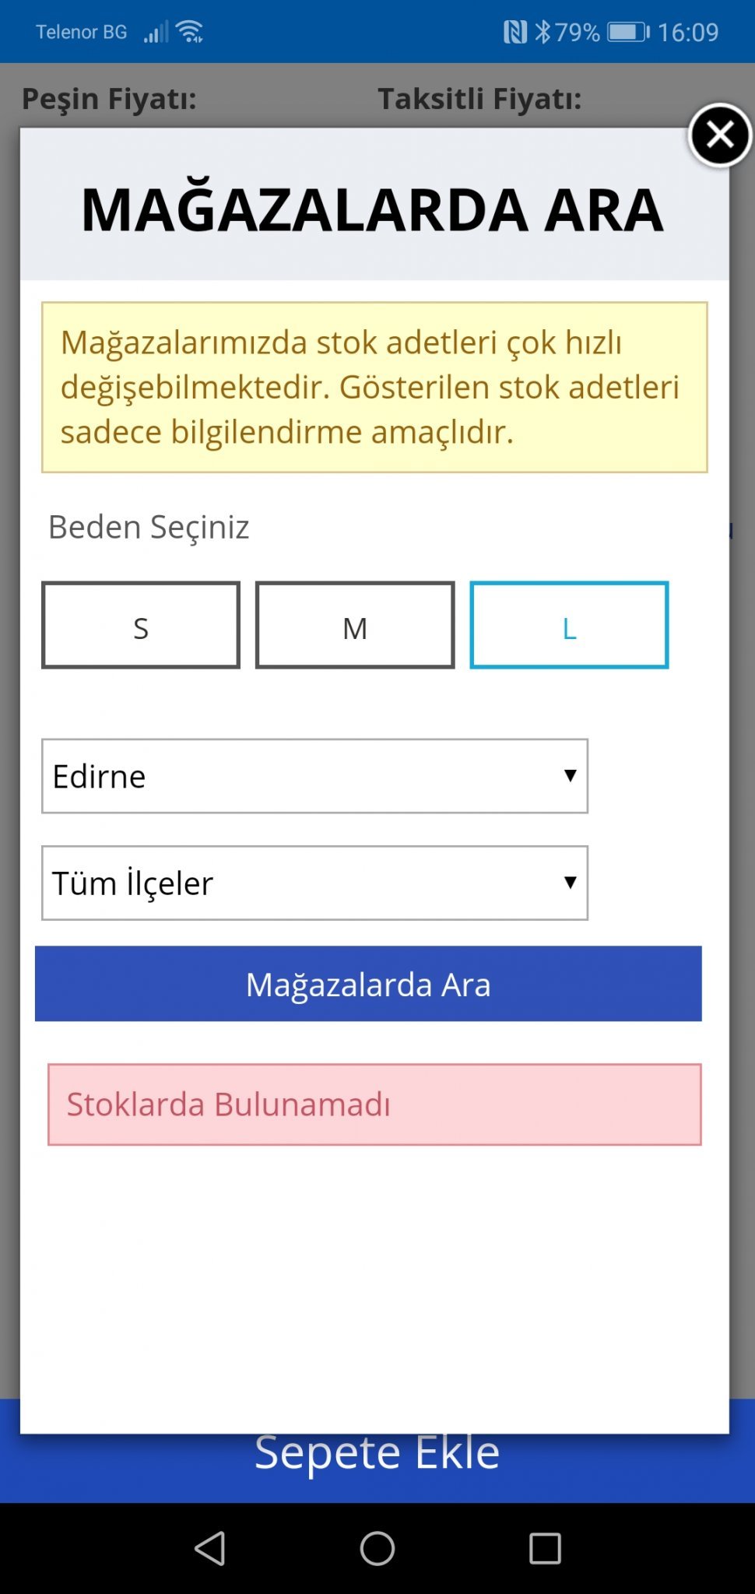Image resolution: width=755 pixels, height=1594 pixels.
Task: Tap the Stoklarda Bulunamadı message
Action: pyautogui.click(x=374, y=1104)
